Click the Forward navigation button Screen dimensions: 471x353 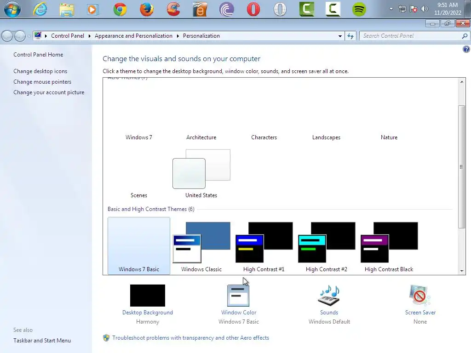point(20,36)
